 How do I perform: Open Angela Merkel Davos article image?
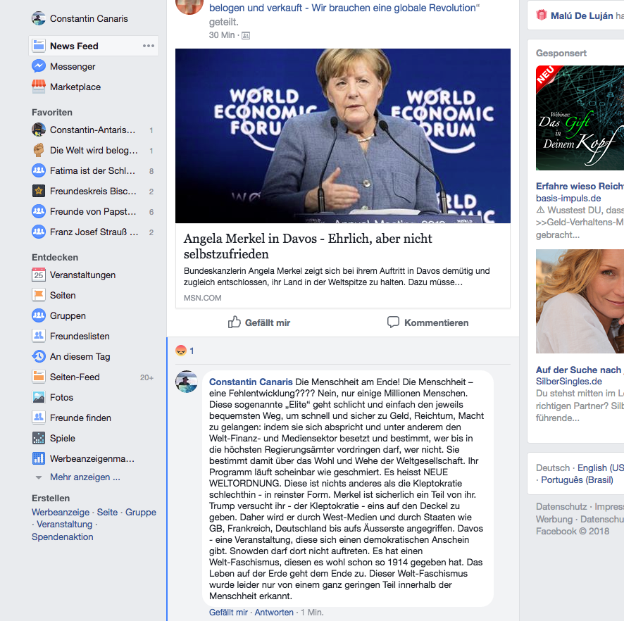click(343, 136)
